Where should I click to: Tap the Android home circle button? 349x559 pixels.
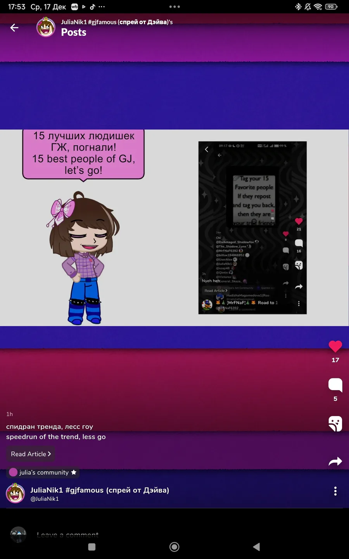coord(174,547)
